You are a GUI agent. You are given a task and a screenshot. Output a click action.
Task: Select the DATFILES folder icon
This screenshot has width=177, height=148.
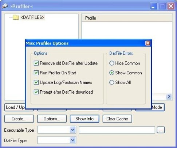[16, 17]
